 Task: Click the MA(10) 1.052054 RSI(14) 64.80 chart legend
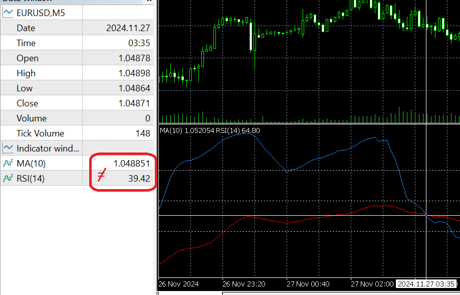pos(210,130)
